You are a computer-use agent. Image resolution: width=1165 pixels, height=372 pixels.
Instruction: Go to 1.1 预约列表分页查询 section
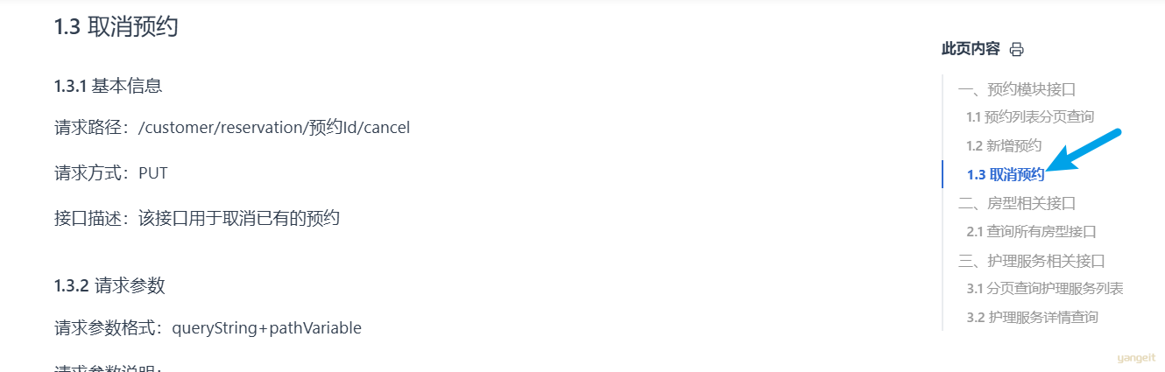pyautogui.click(x=1030, y=116)
